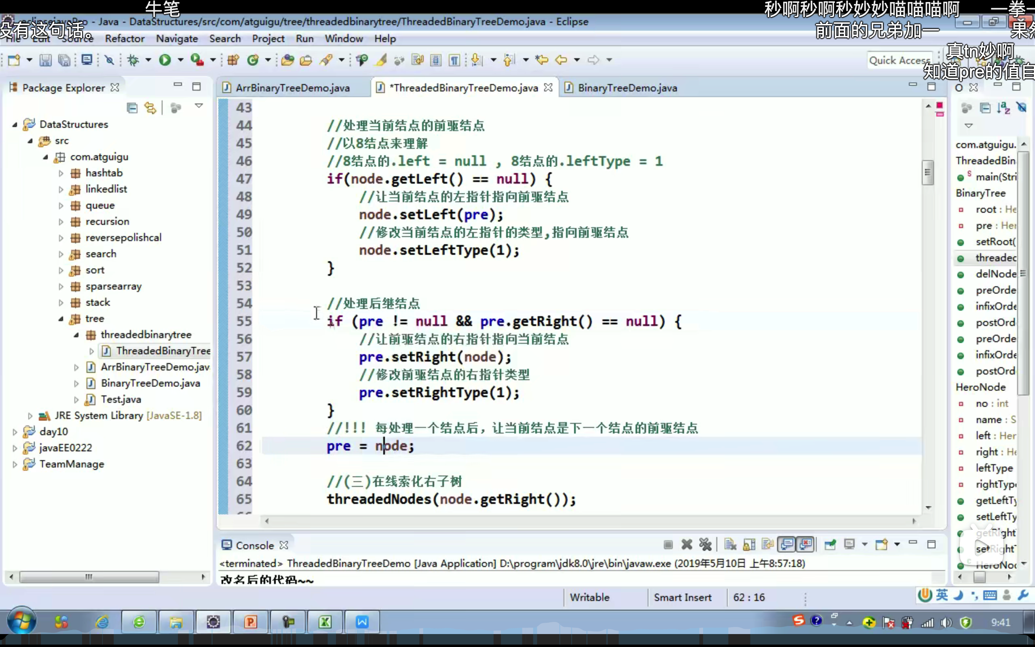Click the Open Type icon
Screen dimensions: 1035x647
click(287, 60)
